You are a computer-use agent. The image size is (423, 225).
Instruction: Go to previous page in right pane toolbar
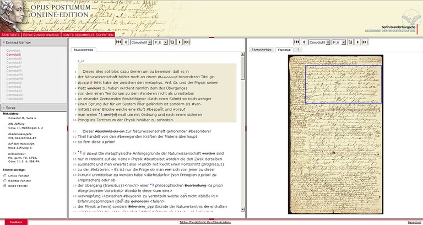304,42
